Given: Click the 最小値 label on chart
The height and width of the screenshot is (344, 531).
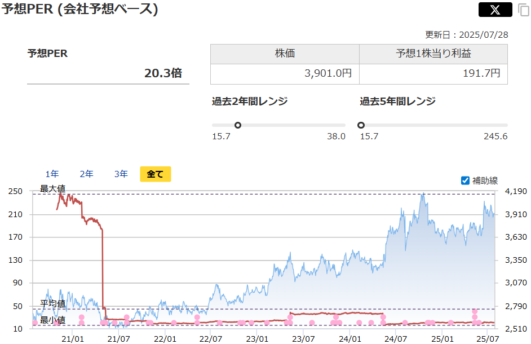Looking at the screenshot, I should 52,320.
